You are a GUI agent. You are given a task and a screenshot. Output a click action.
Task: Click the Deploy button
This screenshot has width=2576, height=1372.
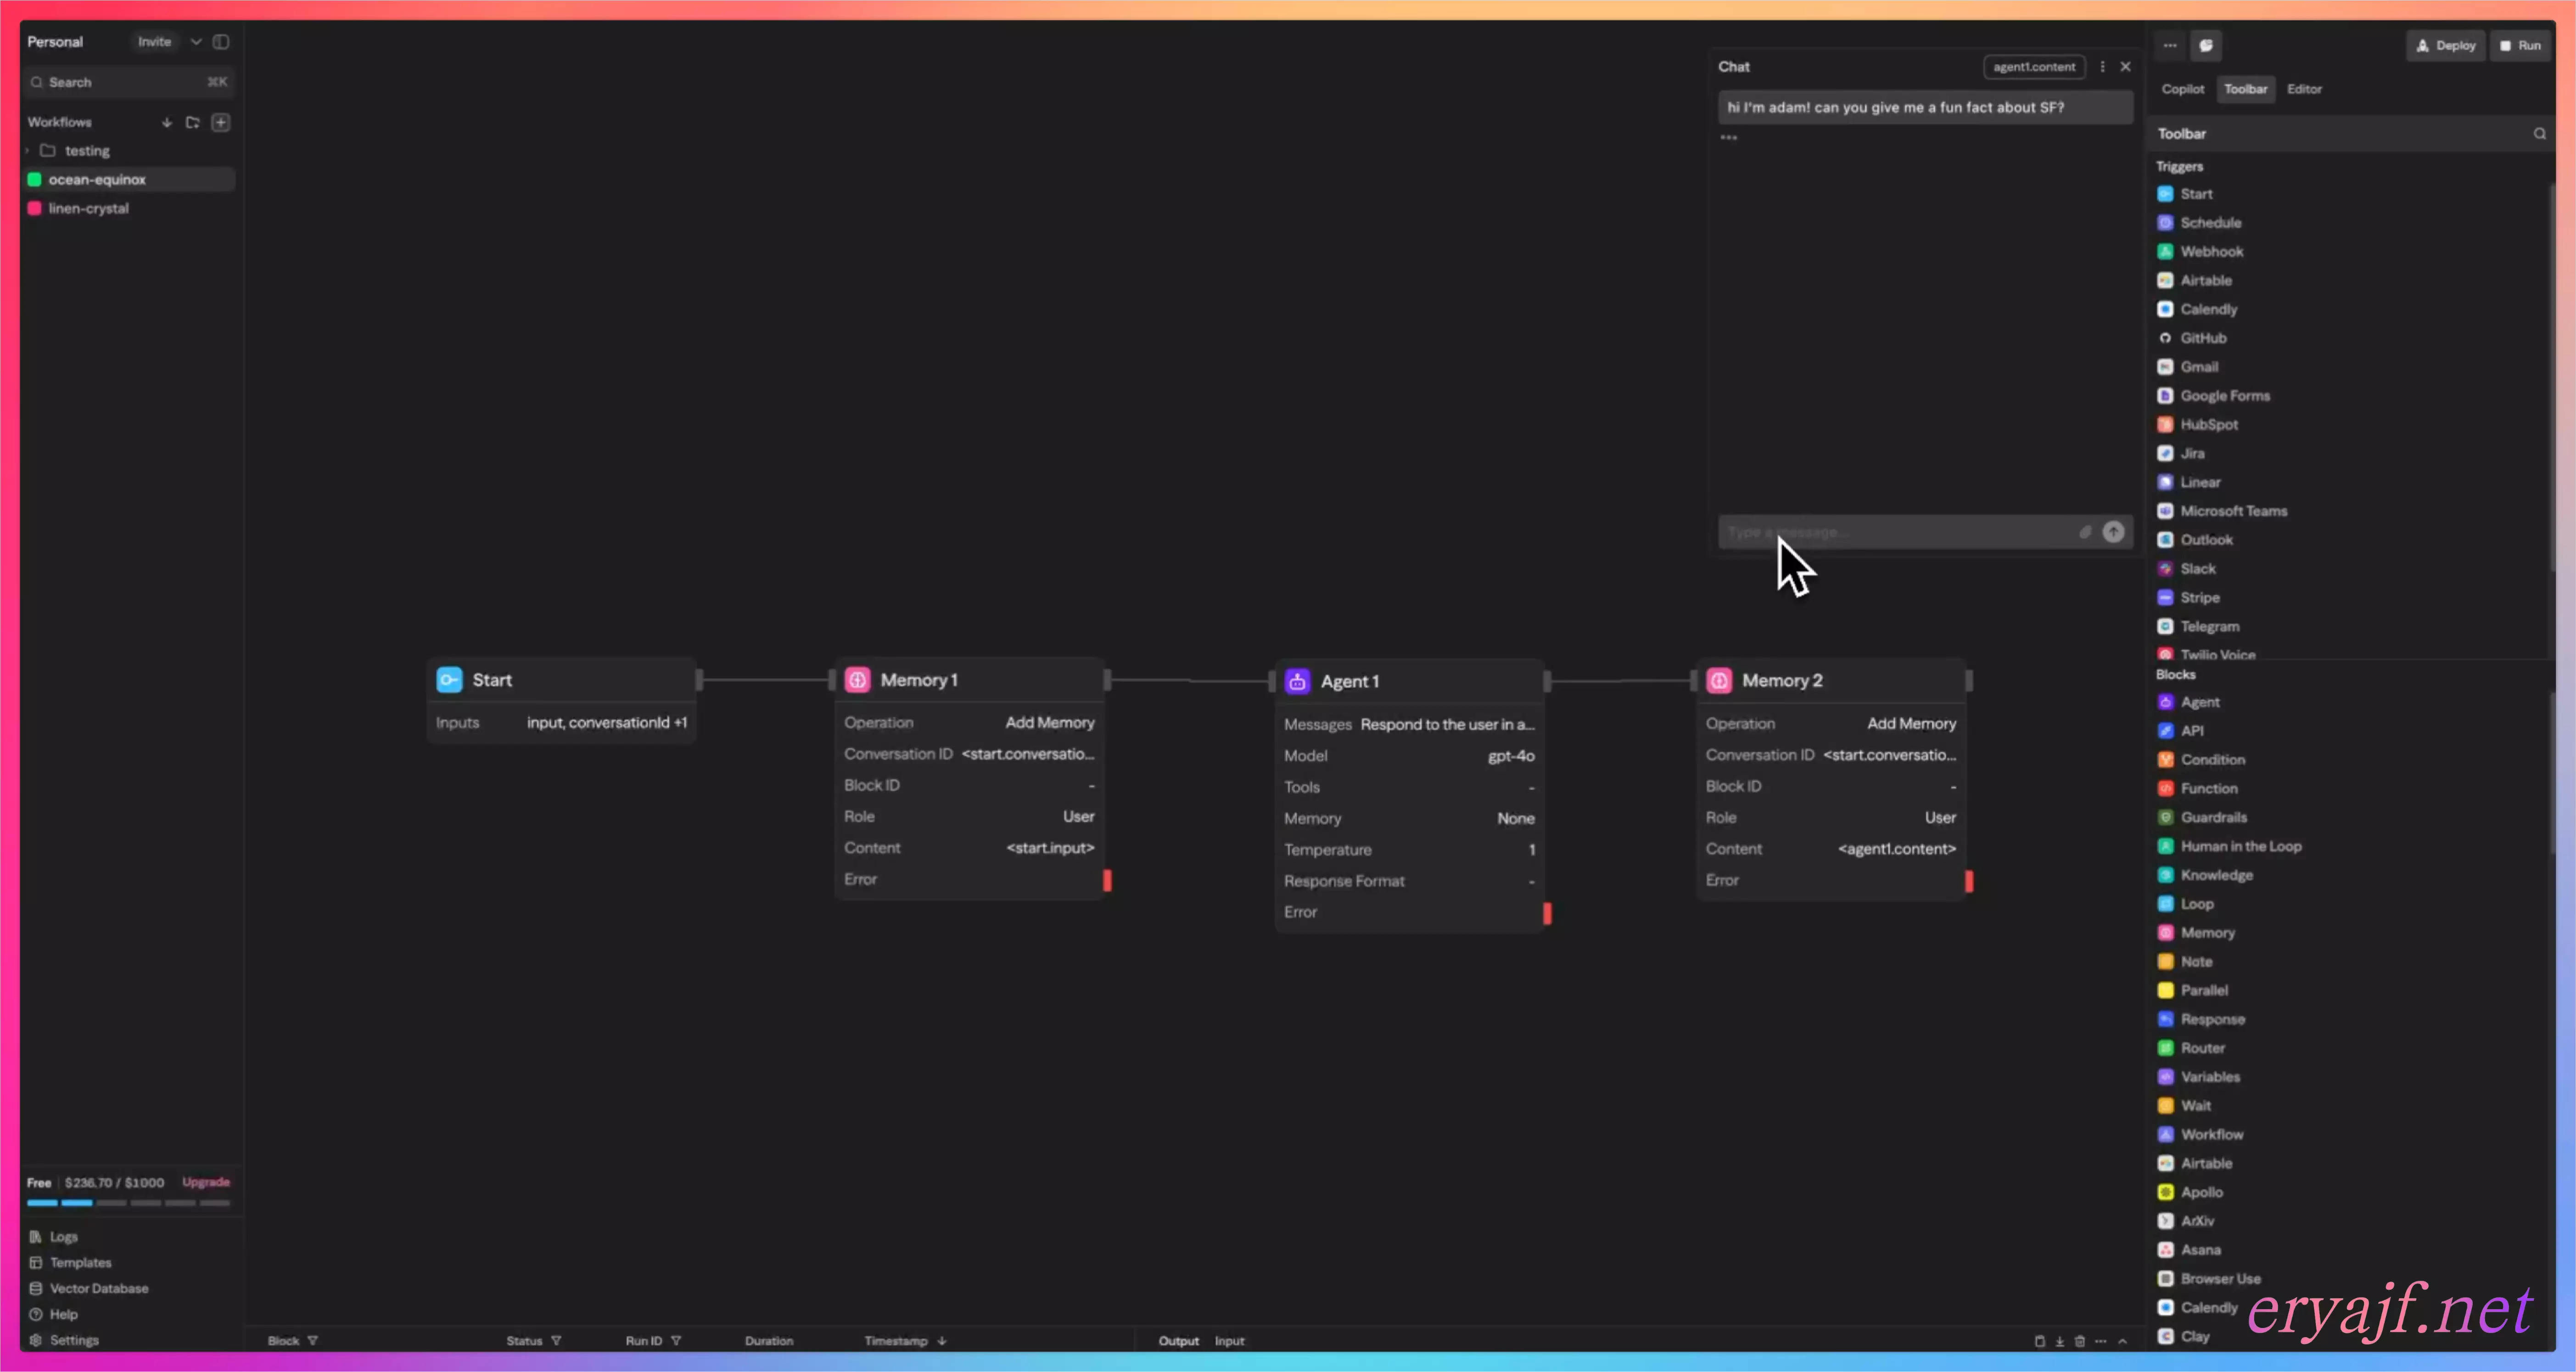(x=2445, y=45)
